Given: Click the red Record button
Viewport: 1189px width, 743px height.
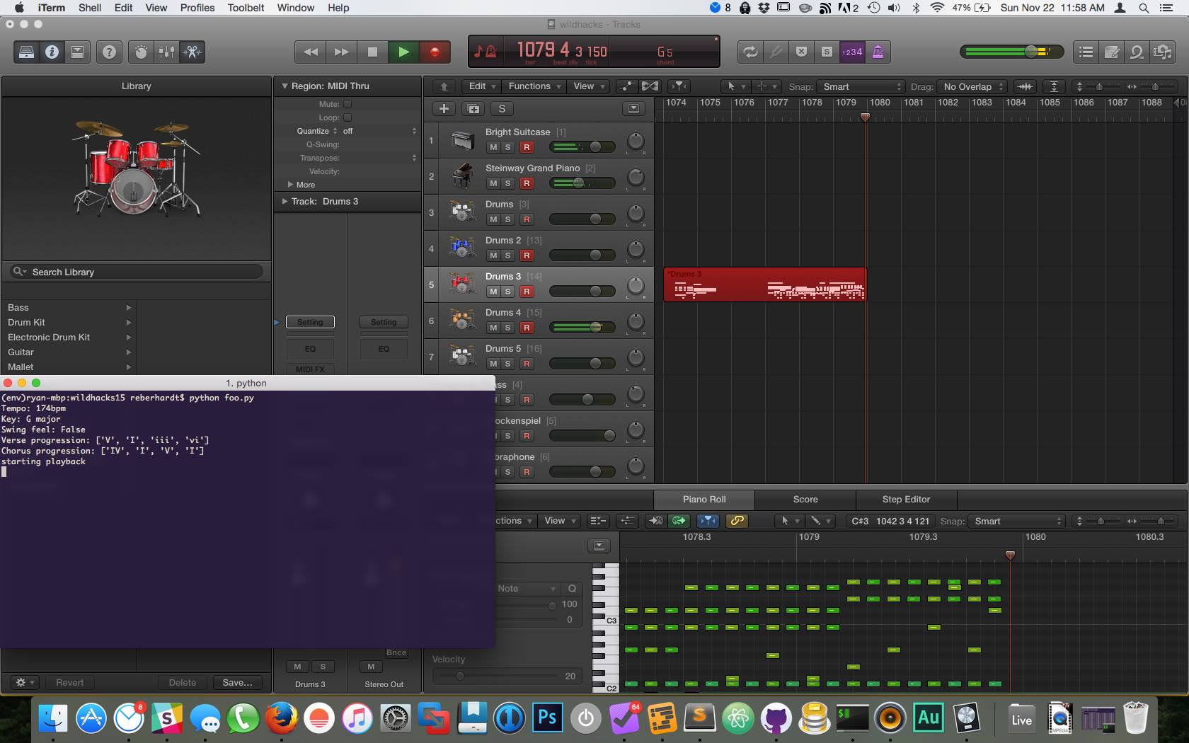Looking at the screenshot, I should (x=435, y=52).
